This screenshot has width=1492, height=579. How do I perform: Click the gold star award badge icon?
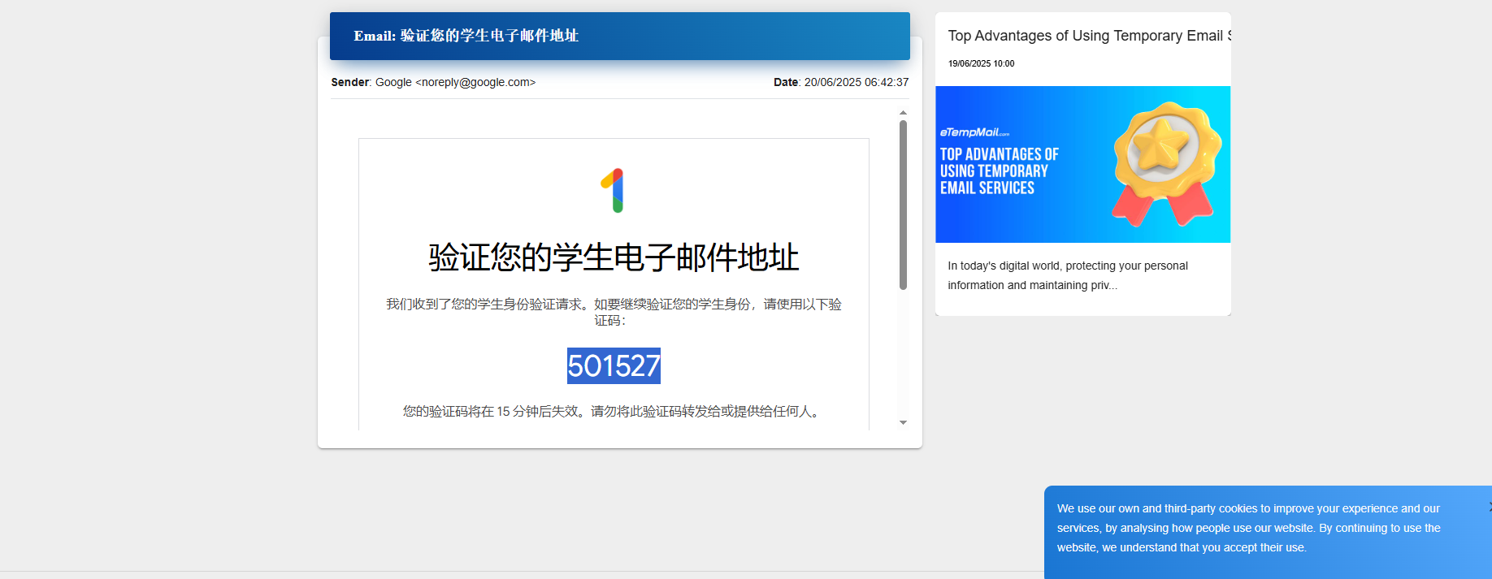tap(1167, 164)
